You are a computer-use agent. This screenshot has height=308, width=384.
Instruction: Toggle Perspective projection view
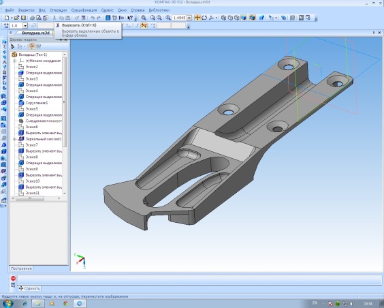[261, 18]
